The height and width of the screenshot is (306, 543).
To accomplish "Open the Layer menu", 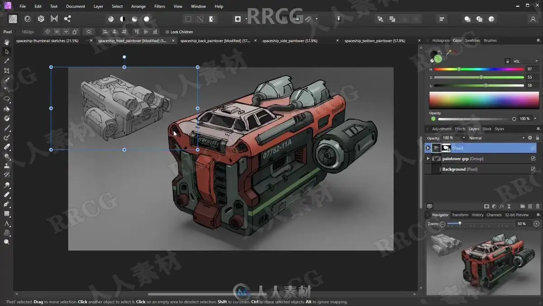I will [x=98, y=6].
